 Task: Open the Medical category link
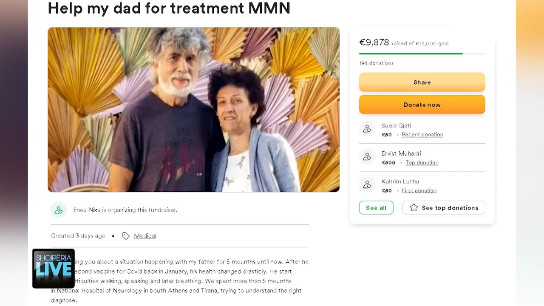click(145, 236)
